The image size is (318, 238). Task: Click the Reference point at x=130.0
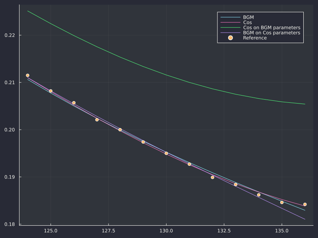point(166,153)
